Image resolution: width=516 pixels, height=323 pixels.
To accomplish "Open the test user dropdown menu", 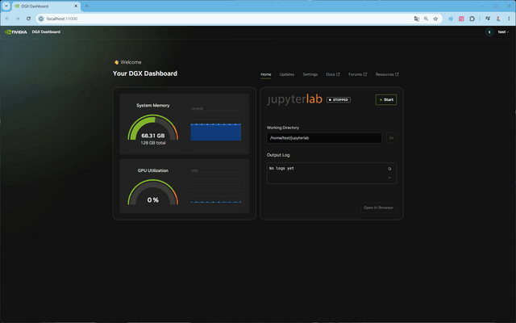I will click(x=503, y=32).
